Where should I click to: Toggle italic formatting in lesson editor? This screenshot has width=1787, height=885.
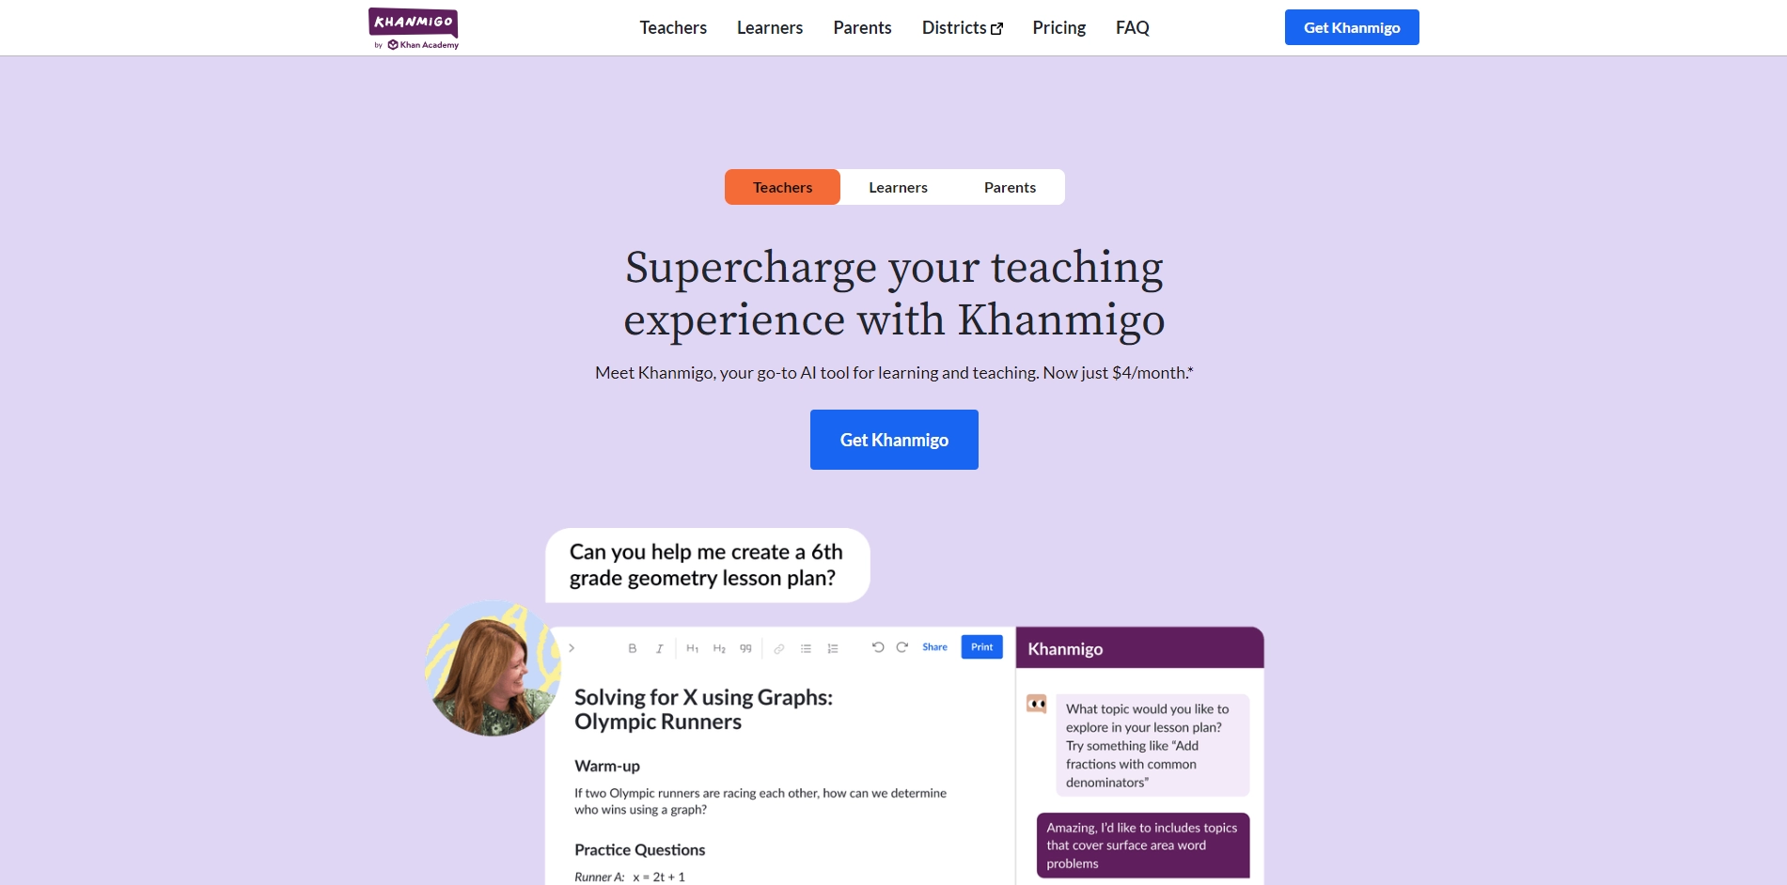coord(659,648)
